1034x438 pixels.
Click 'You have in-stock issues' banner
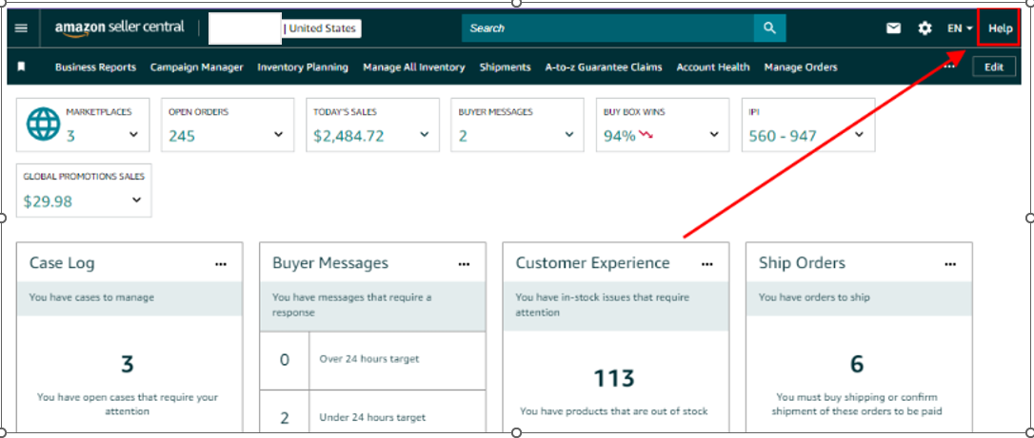tap(616, 305)
